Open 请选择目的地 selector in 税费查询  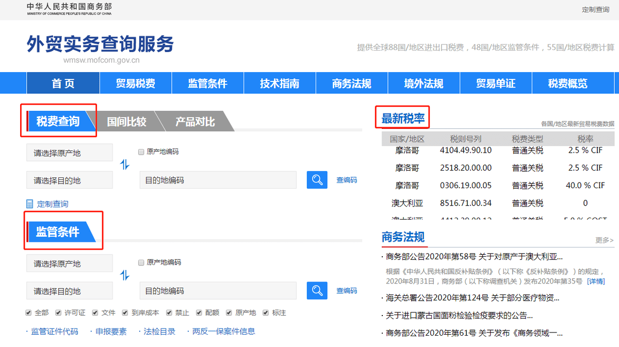[x=69, y=180]
